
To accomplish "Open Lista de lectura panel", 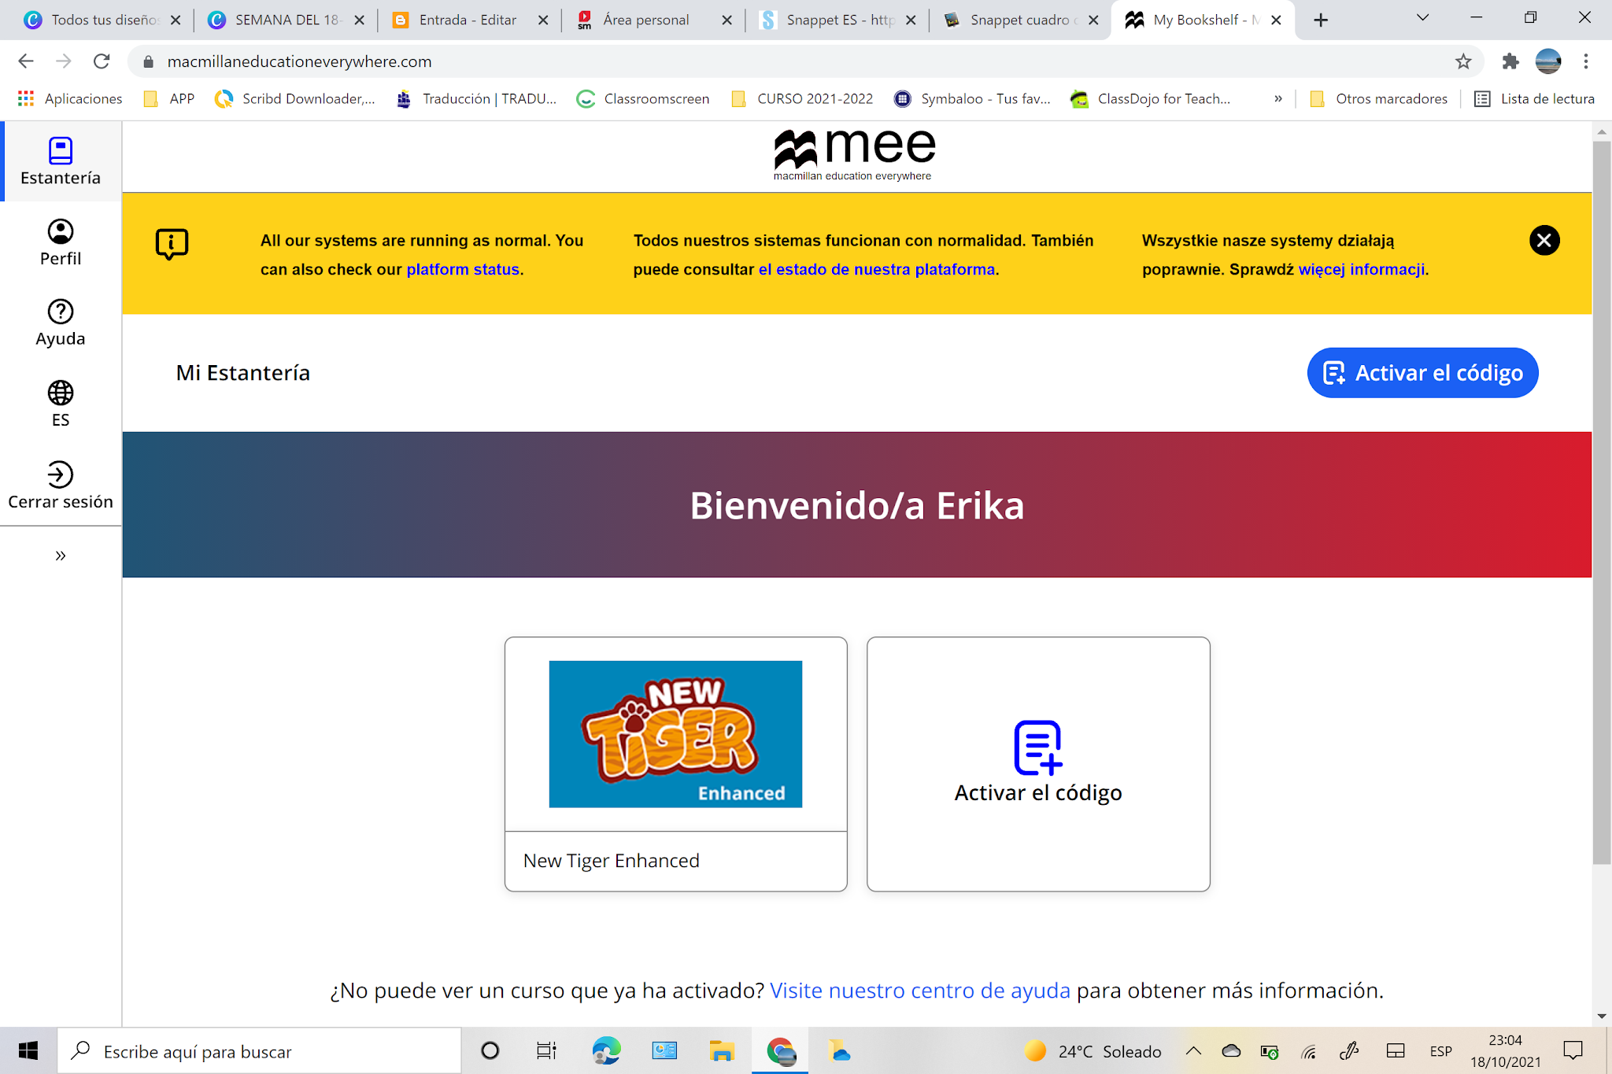I will click(1535, 98).
